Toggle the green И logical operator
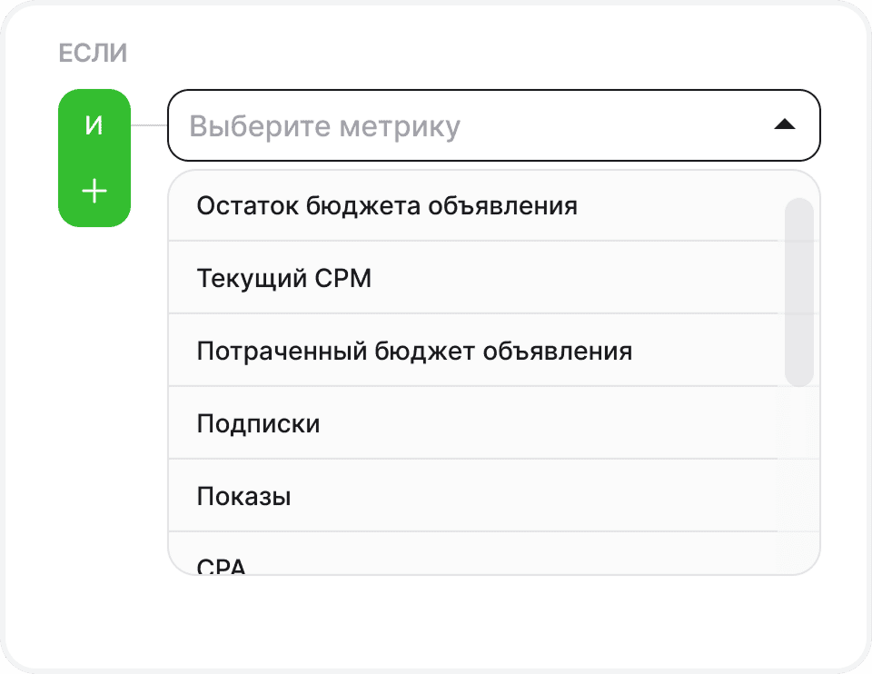Viewport: 872px width, 674px height. [94, 125]
